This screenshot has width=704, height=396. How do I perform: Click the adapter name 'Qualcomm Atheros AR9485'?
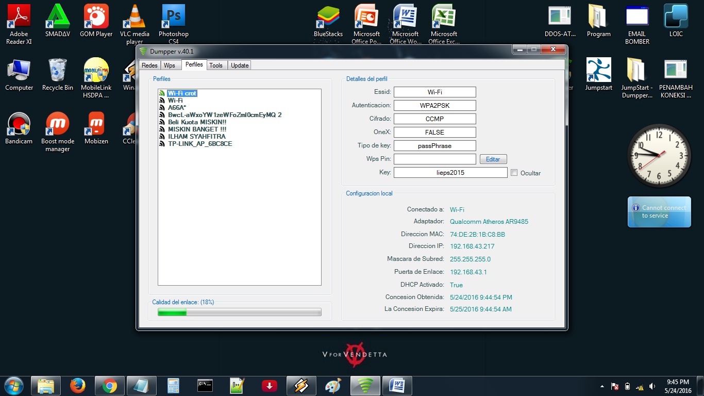489,222
